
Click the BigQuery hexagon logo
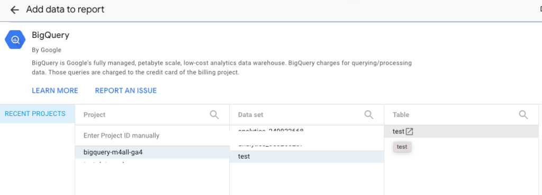pyautogui.click(x=15, y=40)
